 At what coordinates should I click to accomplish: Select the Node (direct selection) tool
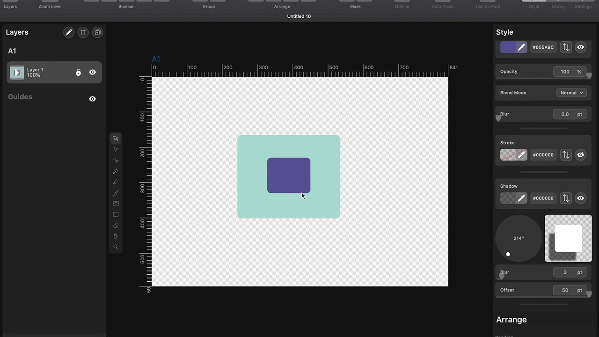click(x=116, y=149)
